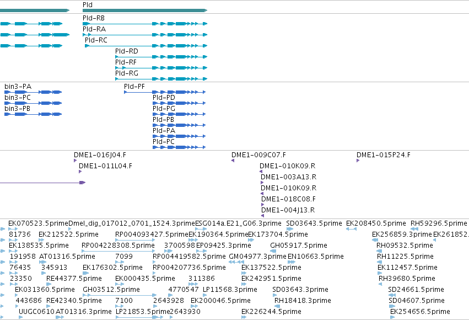Click the Pld-PC protein label

click(x=164, y=142)
